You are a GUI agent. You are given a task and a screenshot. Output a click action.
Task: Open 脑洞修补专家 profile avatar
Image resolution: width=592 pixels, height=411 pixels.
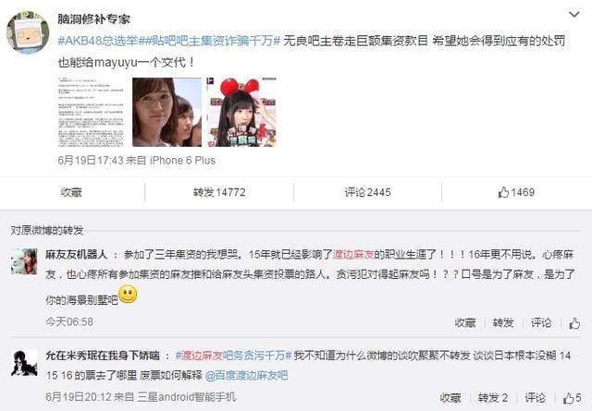coord(28,32)
